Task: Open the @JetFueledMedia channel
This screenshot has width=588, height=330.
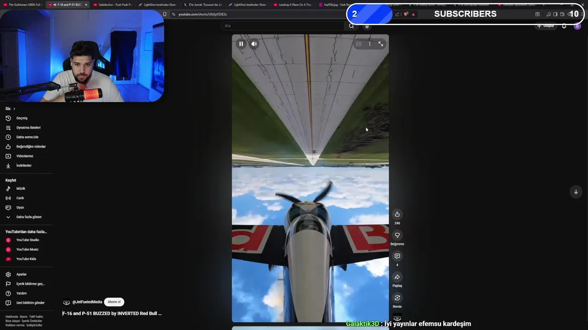Action: tap(87, 302)
